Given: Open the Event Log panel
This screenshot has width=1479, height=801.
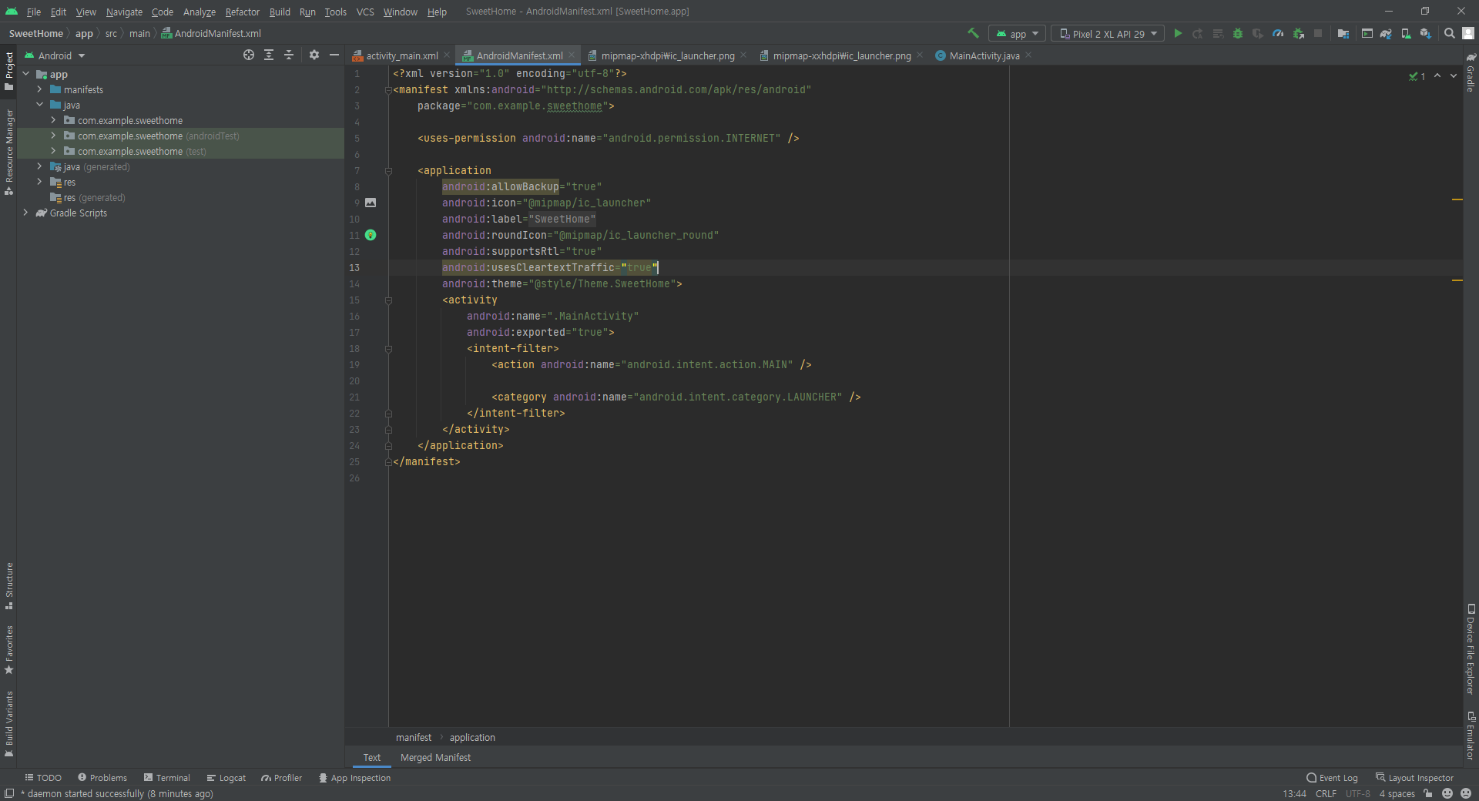Looking at the screenshot, I should [x=1332, y=778].
